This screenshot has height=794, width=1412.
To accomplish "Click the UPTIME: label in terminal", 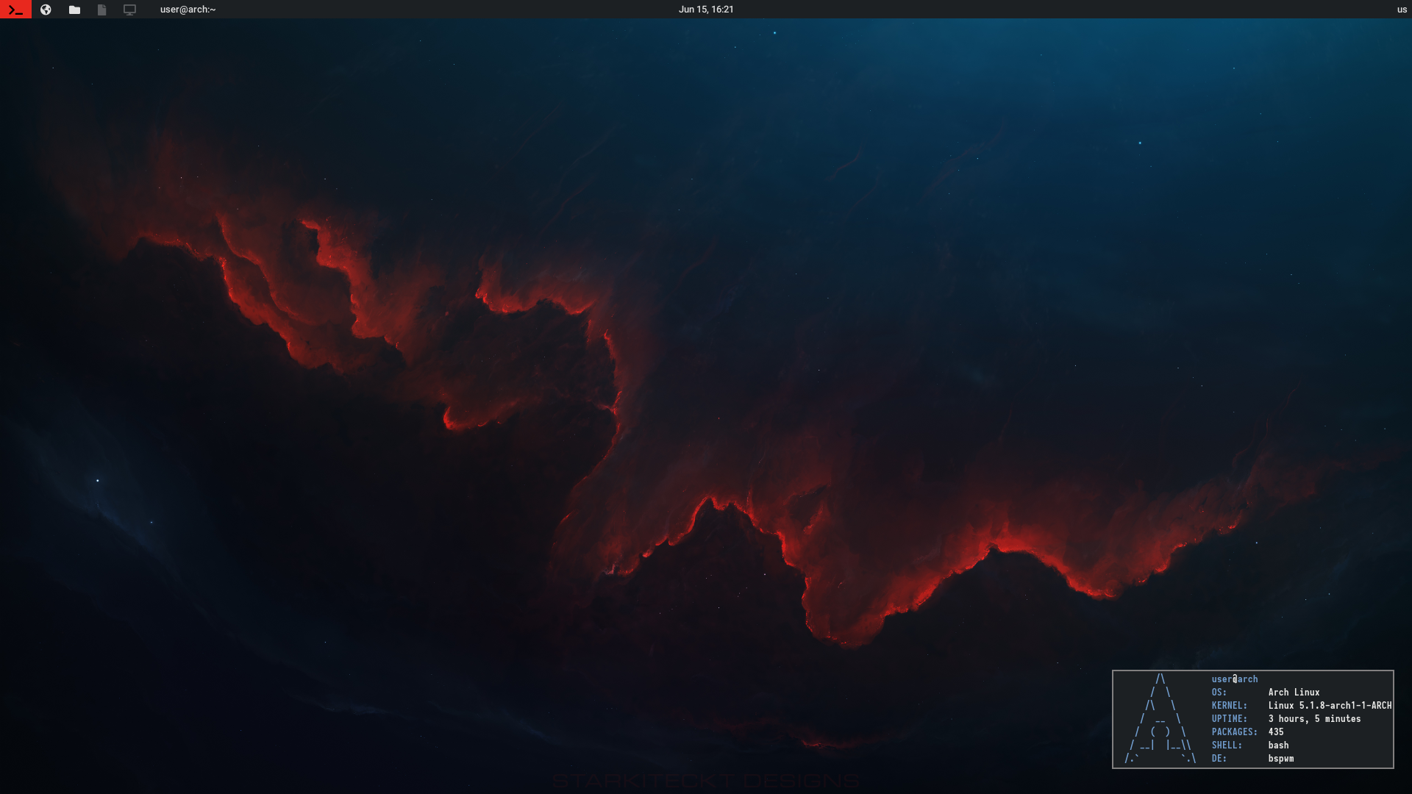I will click(1229, 719).
